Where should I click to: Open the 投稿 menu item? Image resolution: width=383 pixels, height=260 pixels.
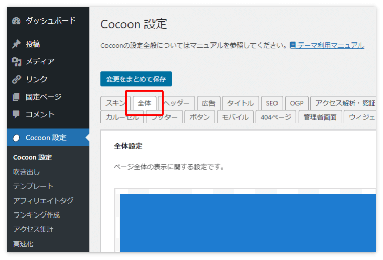[48, 44]
